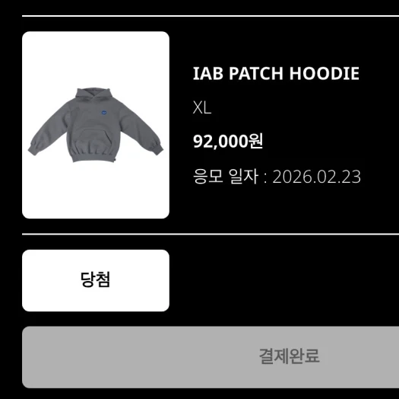399x399 pixels.
Task: Select the 당첨 status button
Action: click(96, 280)
